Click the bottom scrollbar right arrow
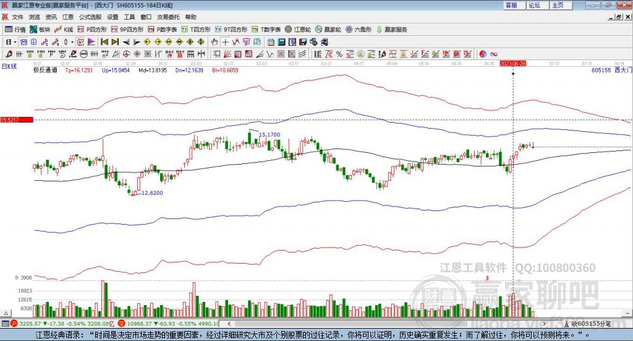 click(544, 324)
